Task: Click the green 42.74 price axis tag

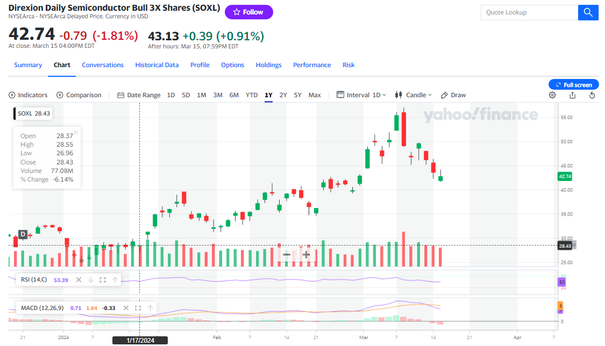Action: pyautogui.click(x=565, y=176)
